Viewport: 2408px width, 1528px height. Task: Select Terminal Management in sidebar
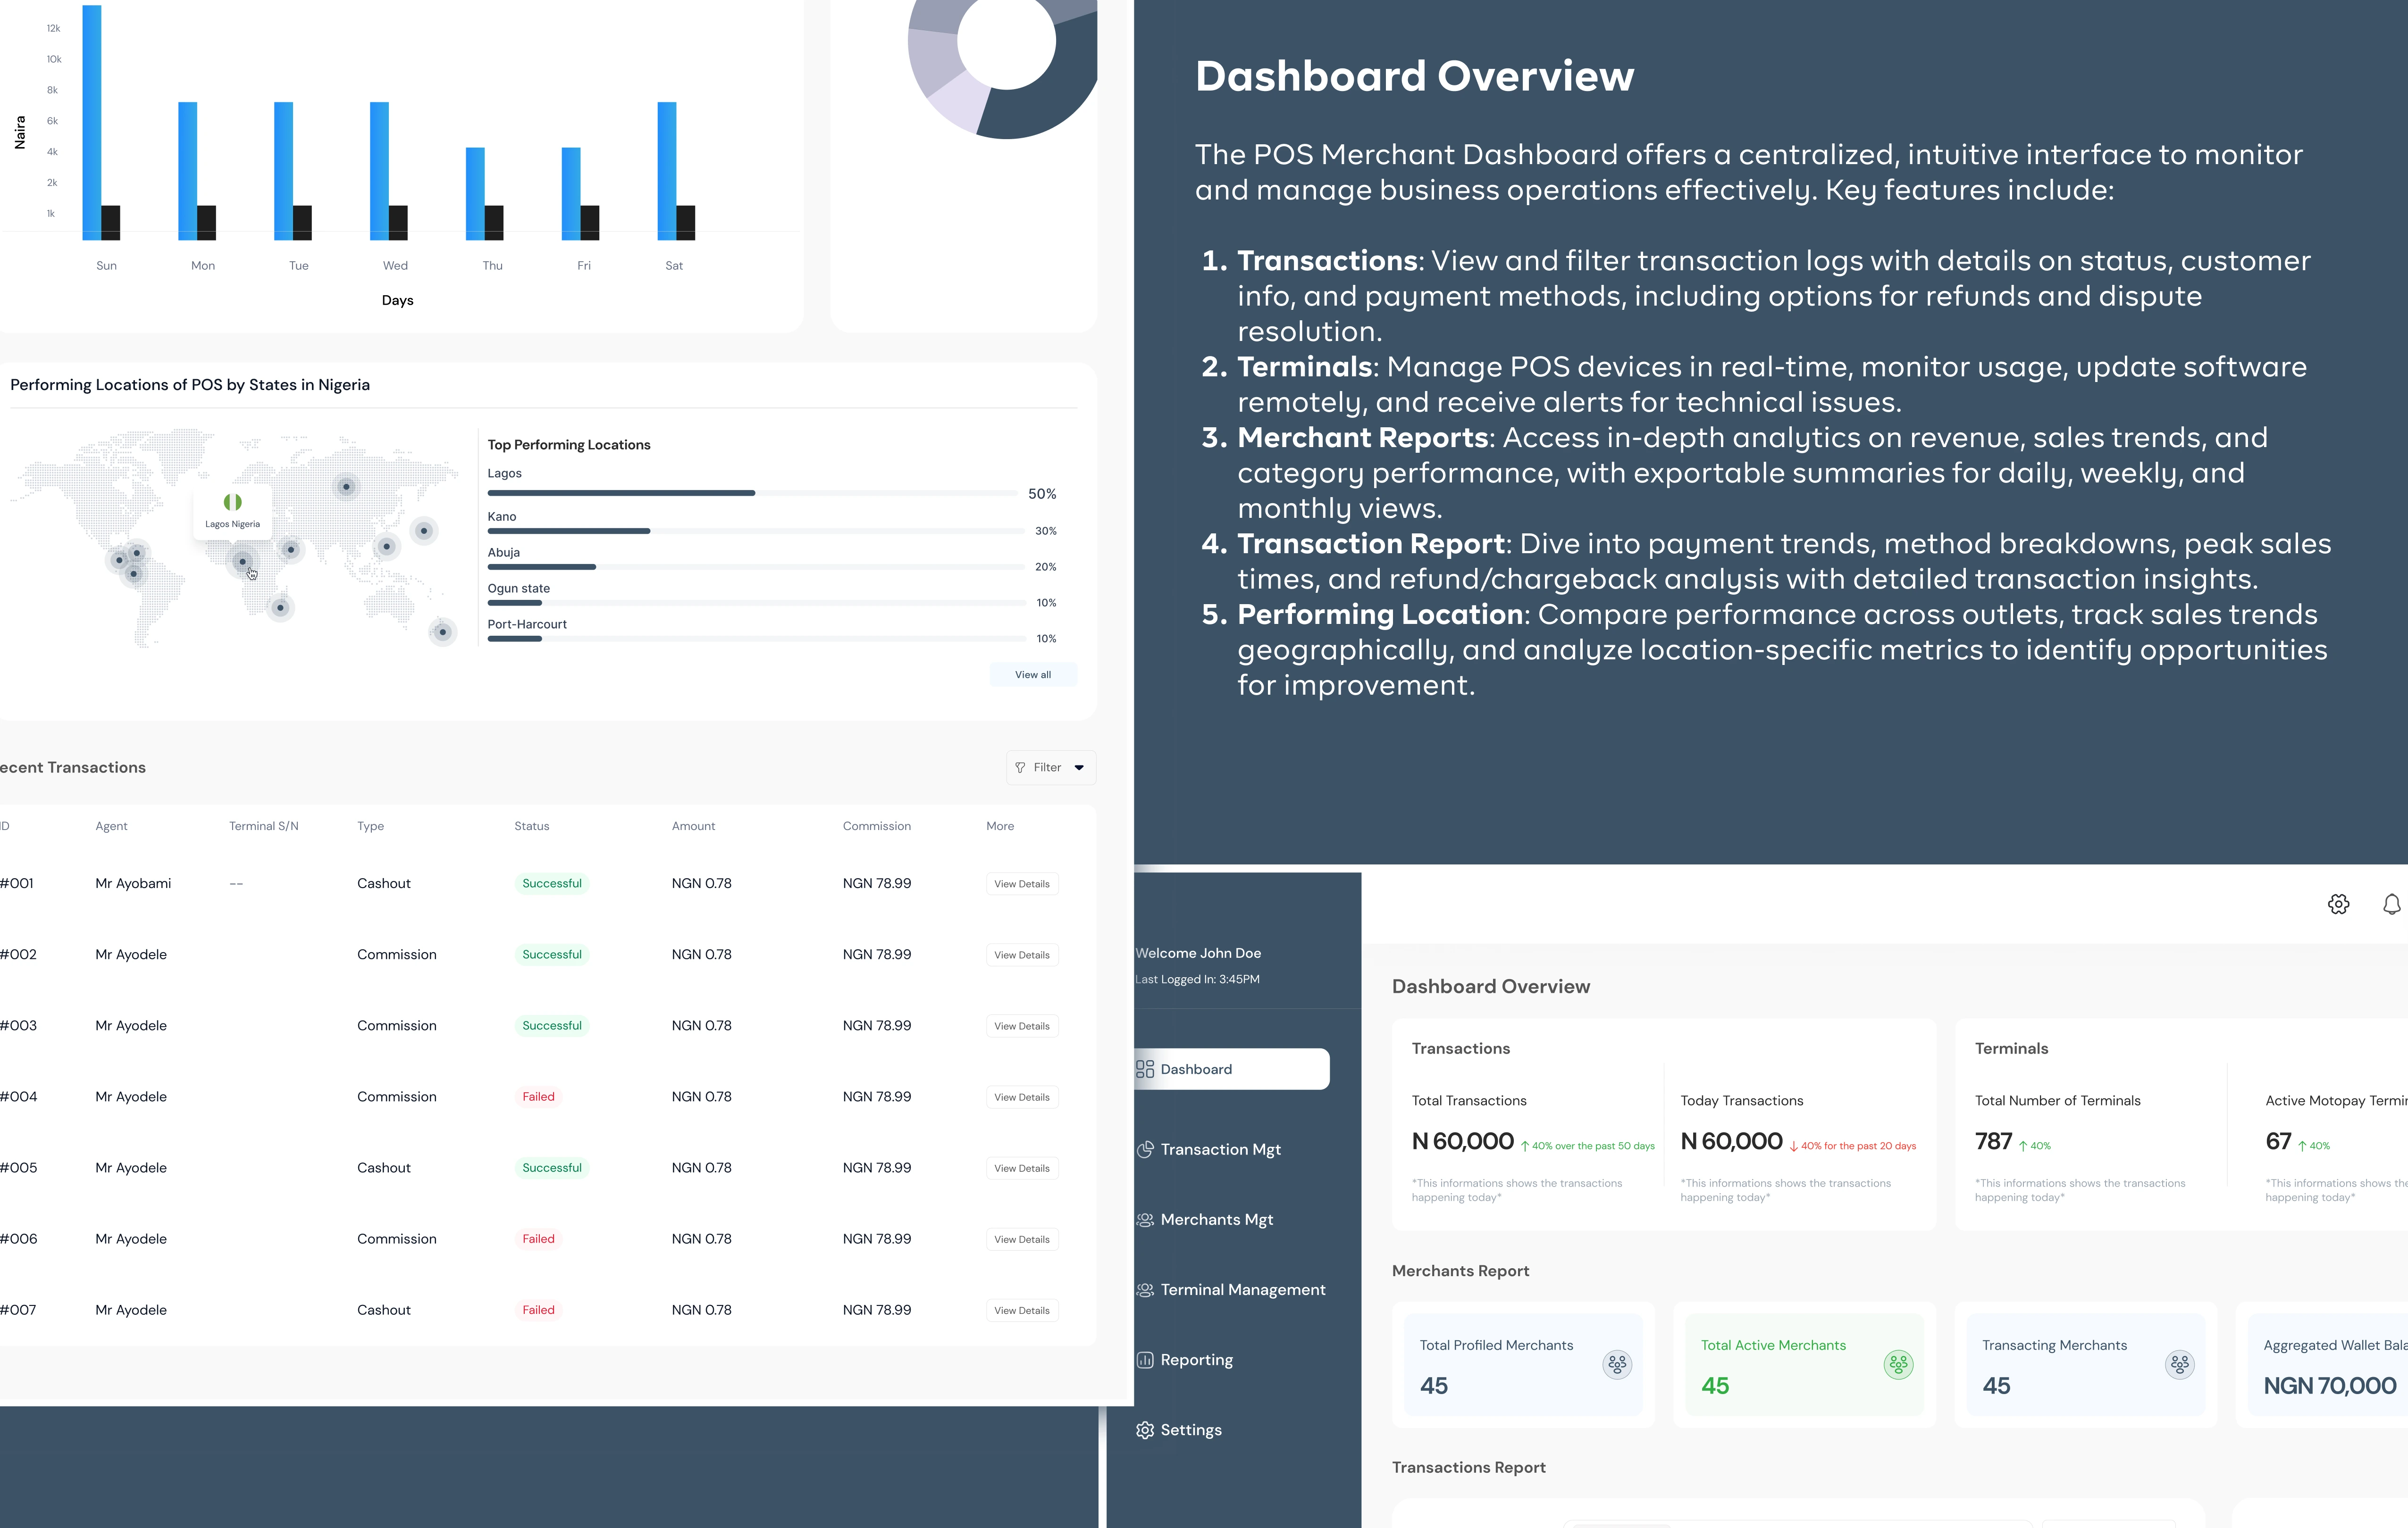point(1242,1290)
